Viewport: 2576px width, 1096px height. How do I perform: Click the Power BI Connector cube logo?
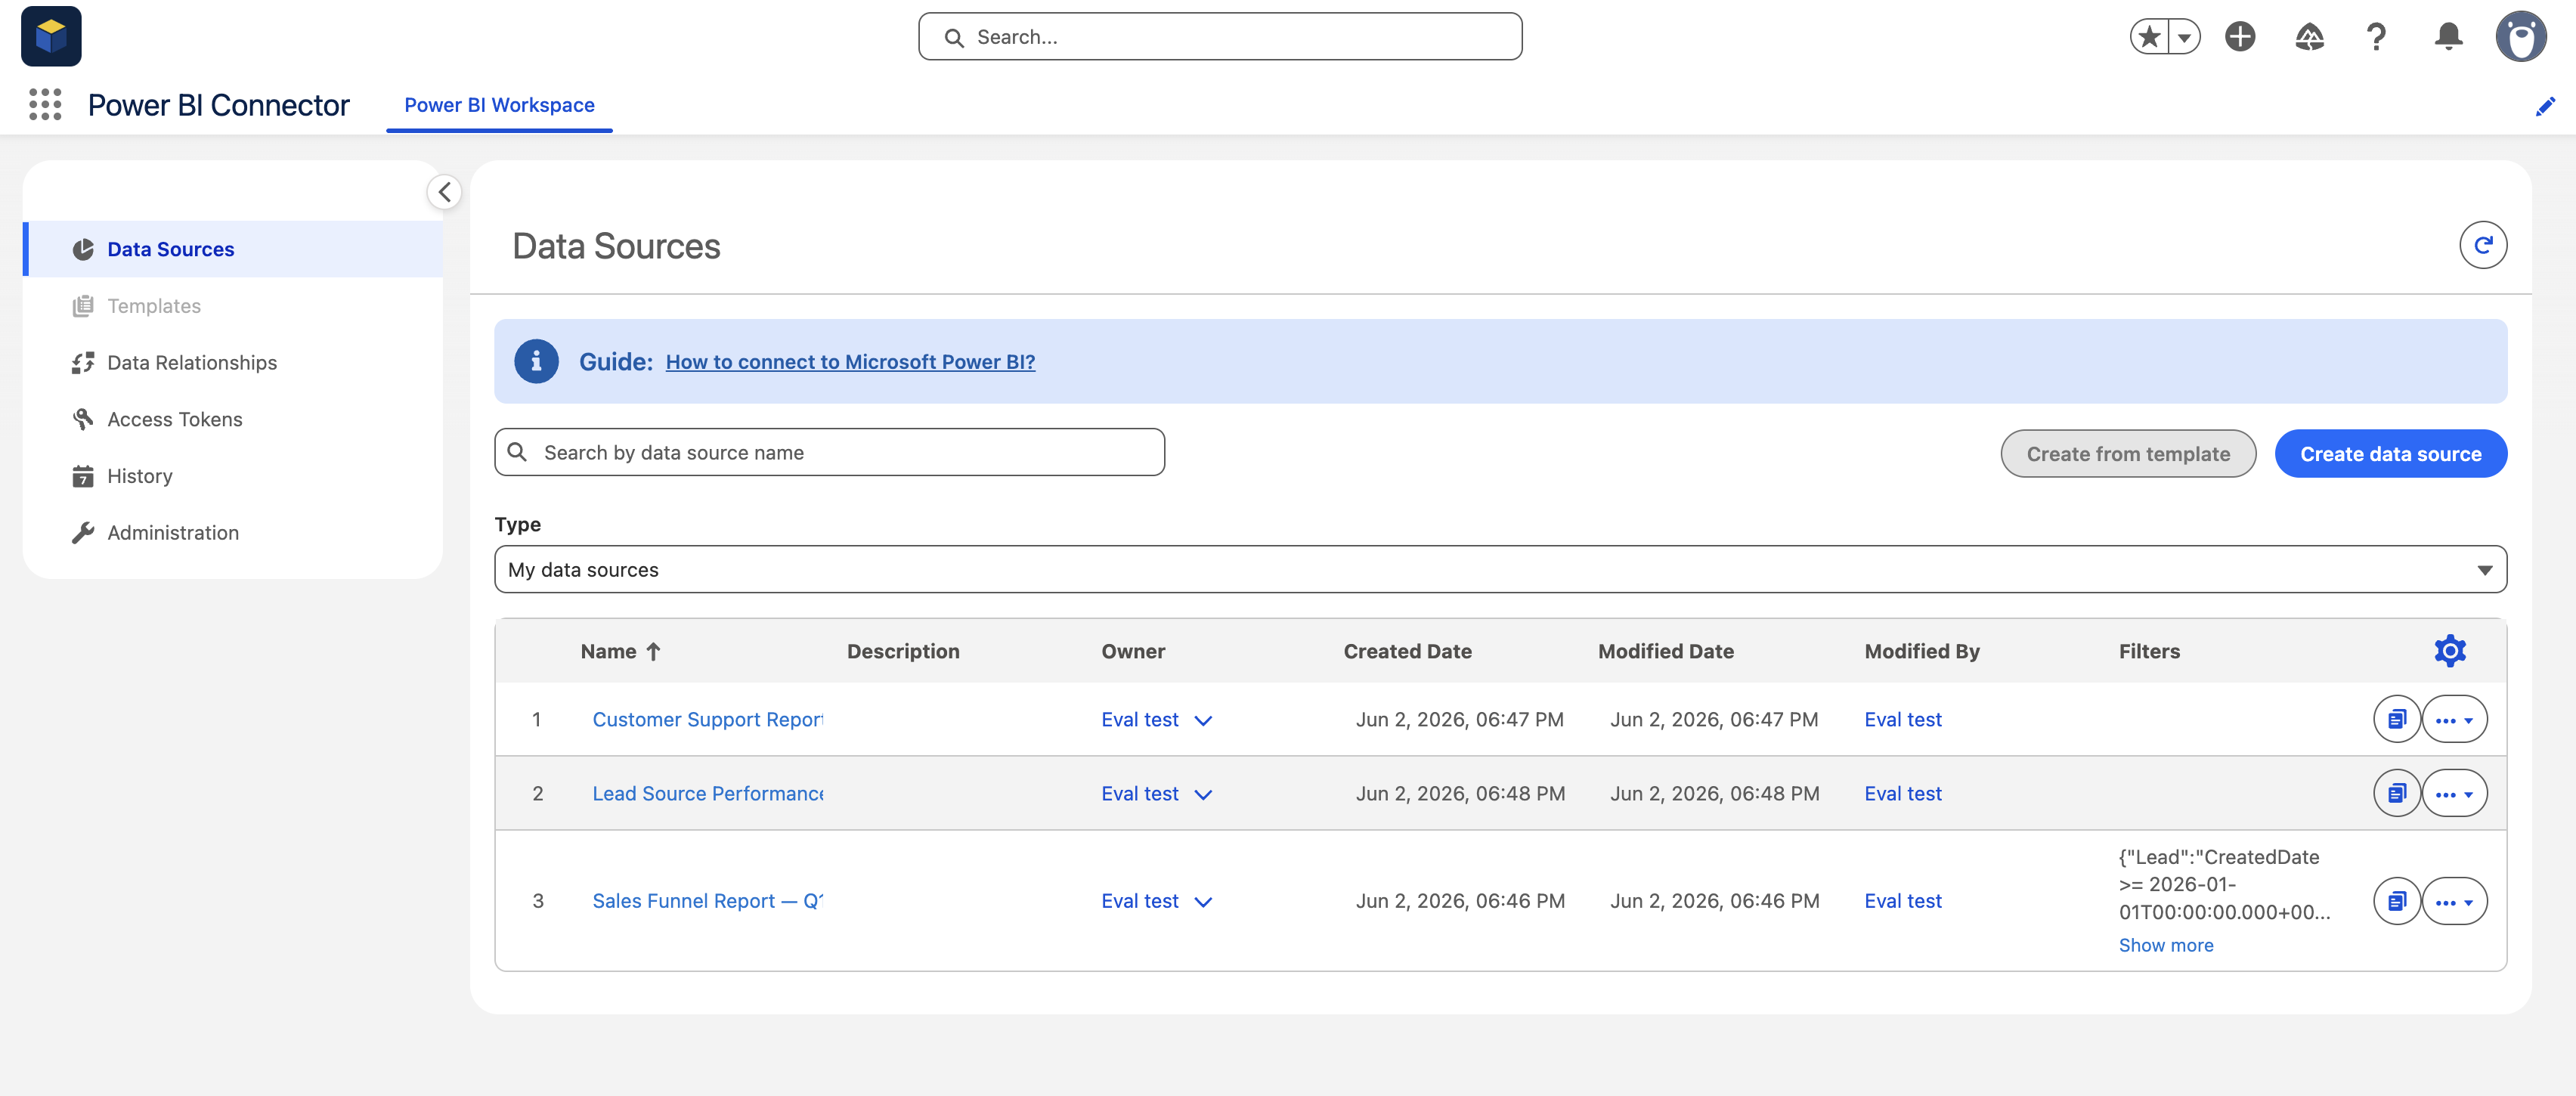point(51,36)
